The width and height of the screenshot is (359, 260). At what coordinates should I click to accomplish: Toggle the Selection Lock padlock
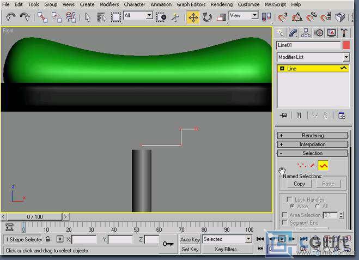pos(47,239)
